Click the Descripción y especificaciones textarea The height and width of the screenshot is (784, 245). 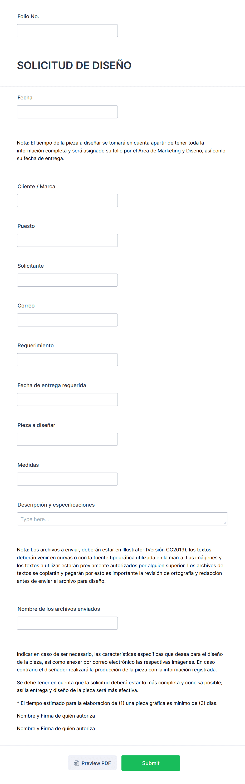click(122, 519)
